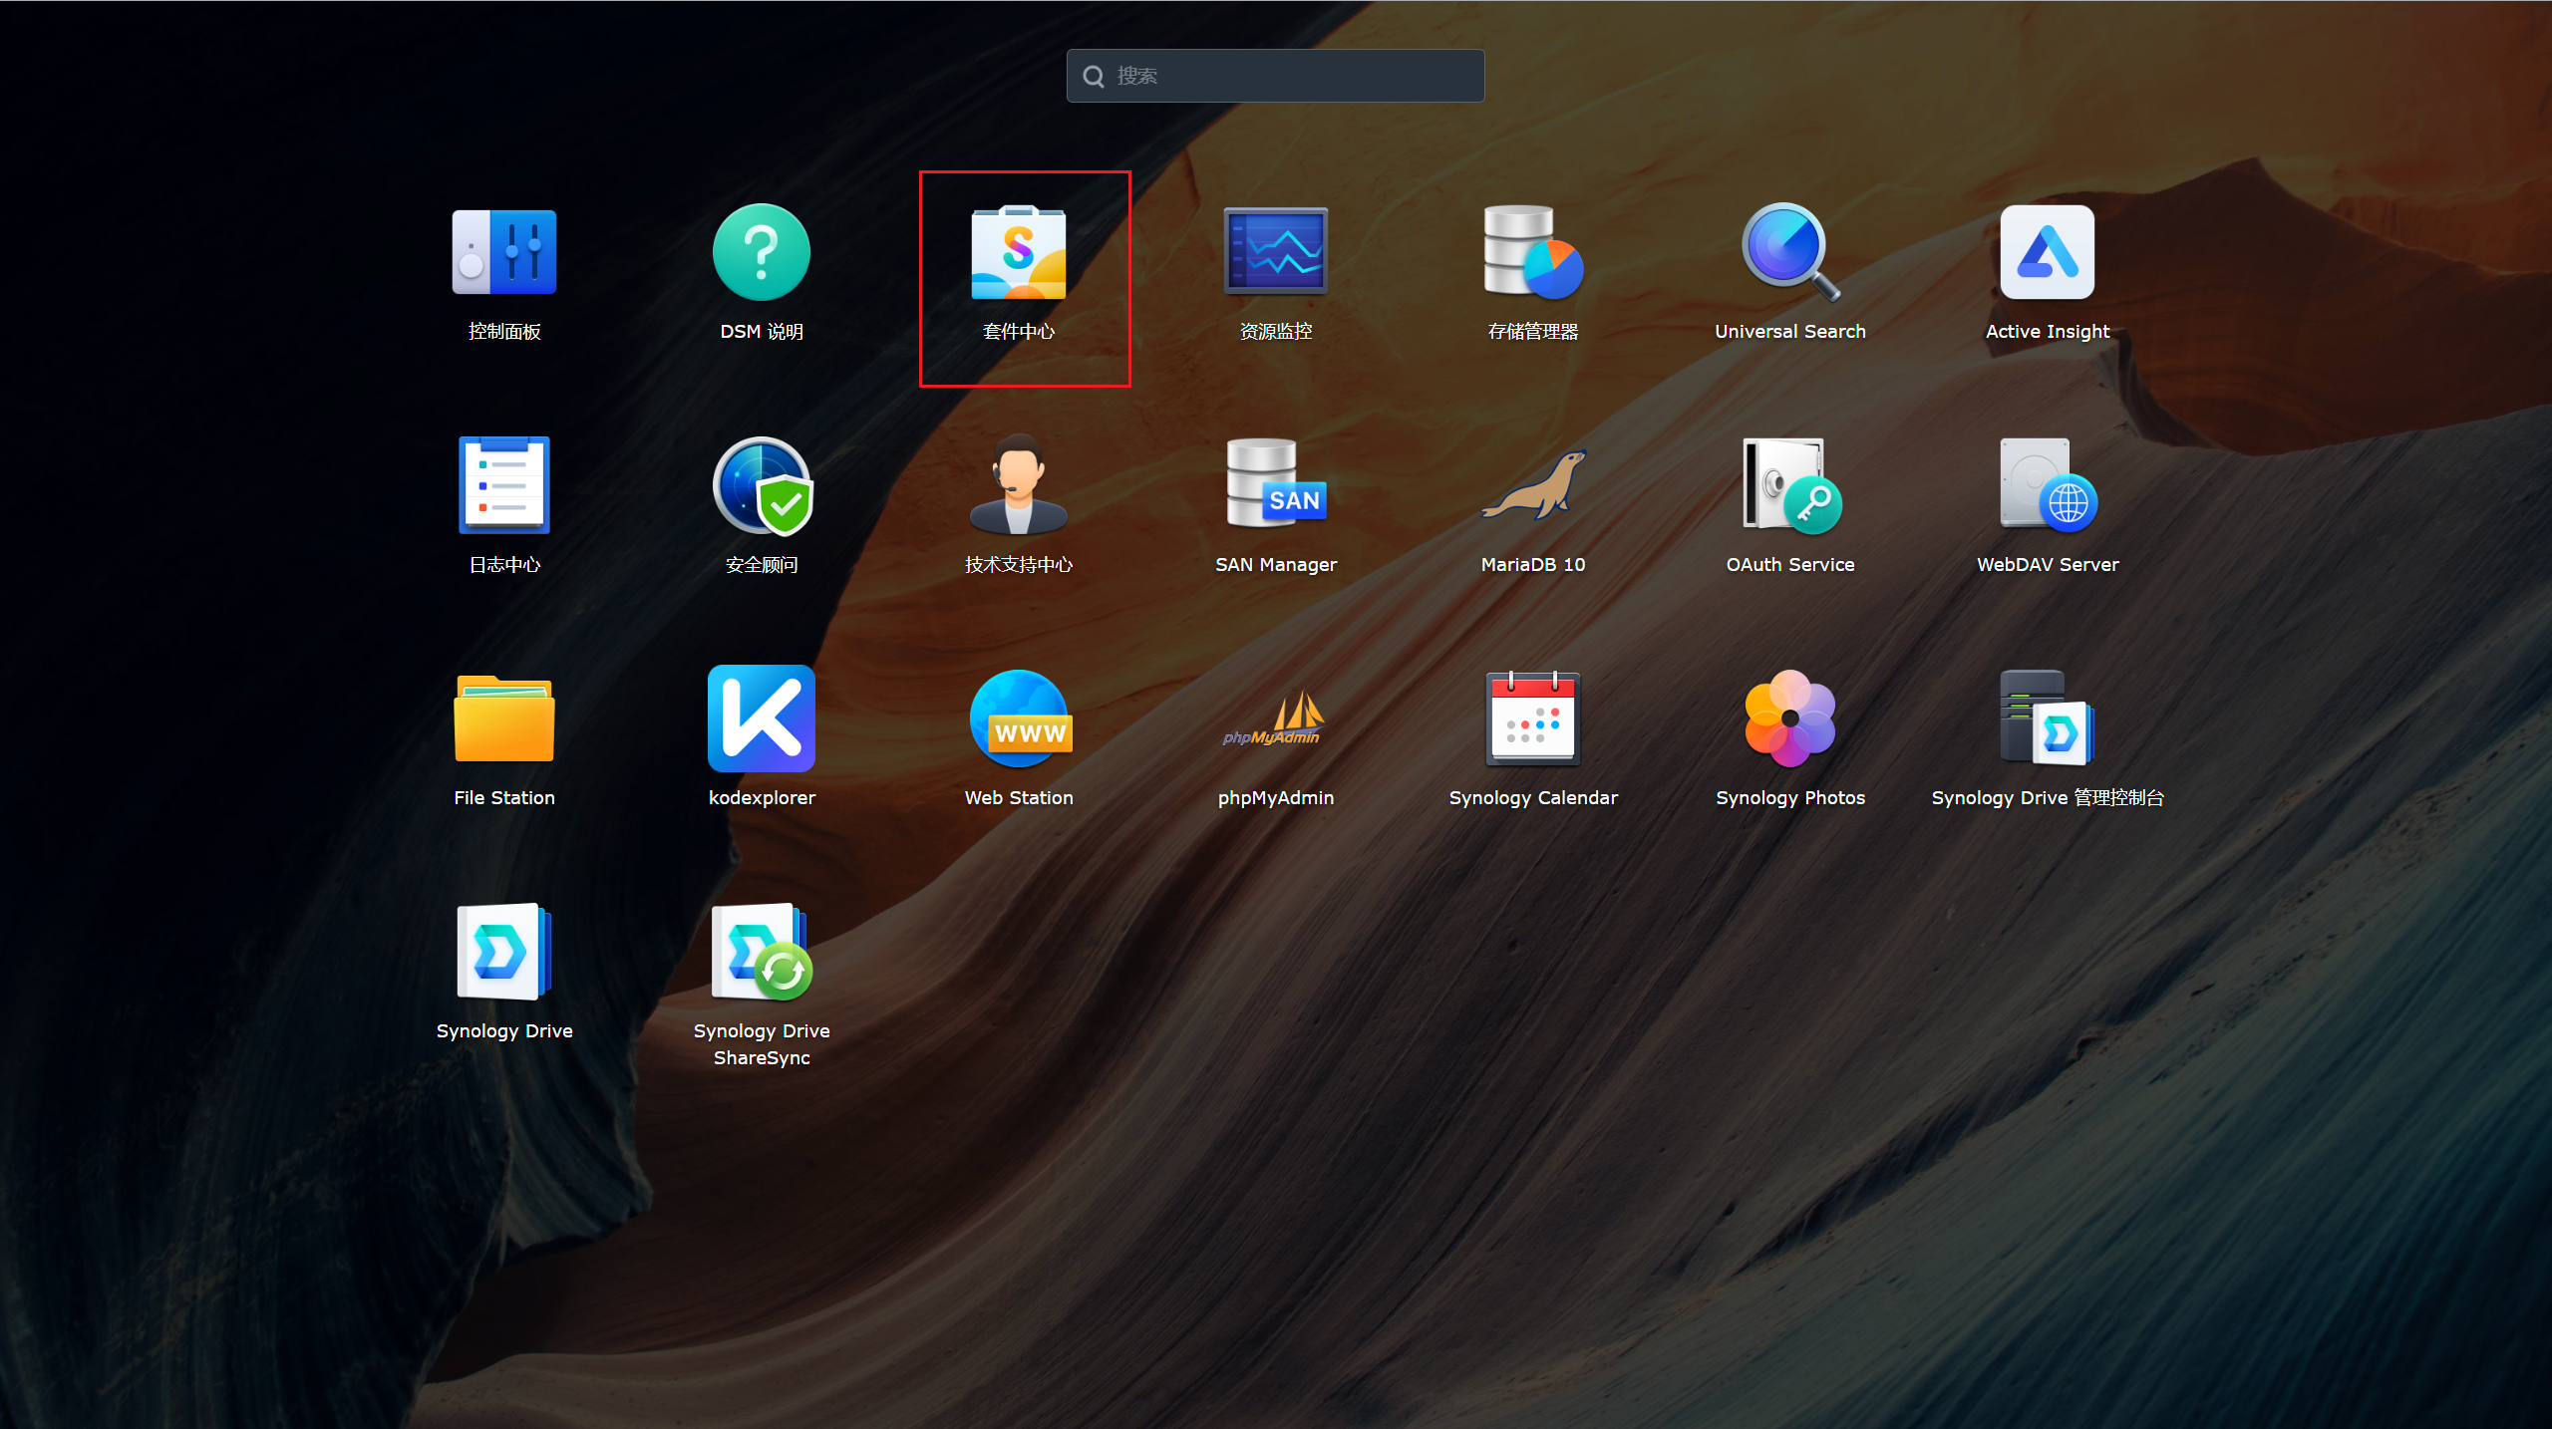Open the kodexplorer K icon

click(762, 718)
